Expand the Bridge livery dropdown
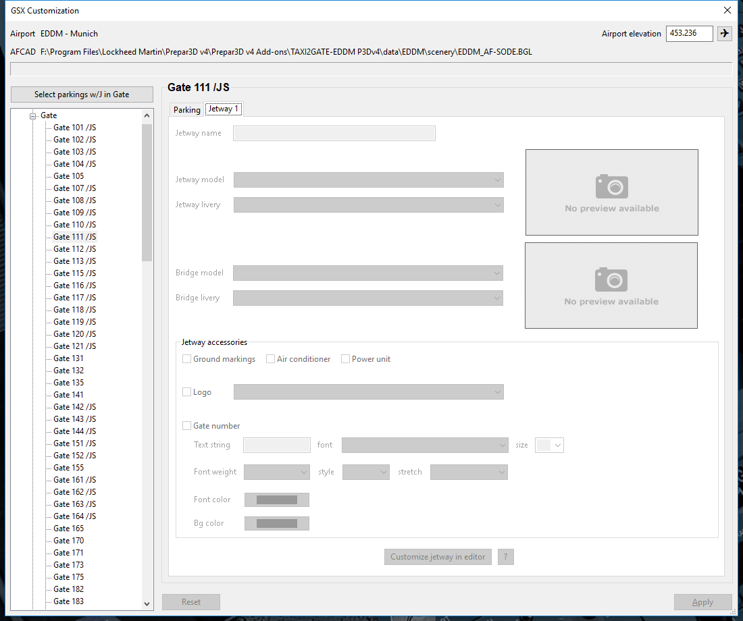 368,298
